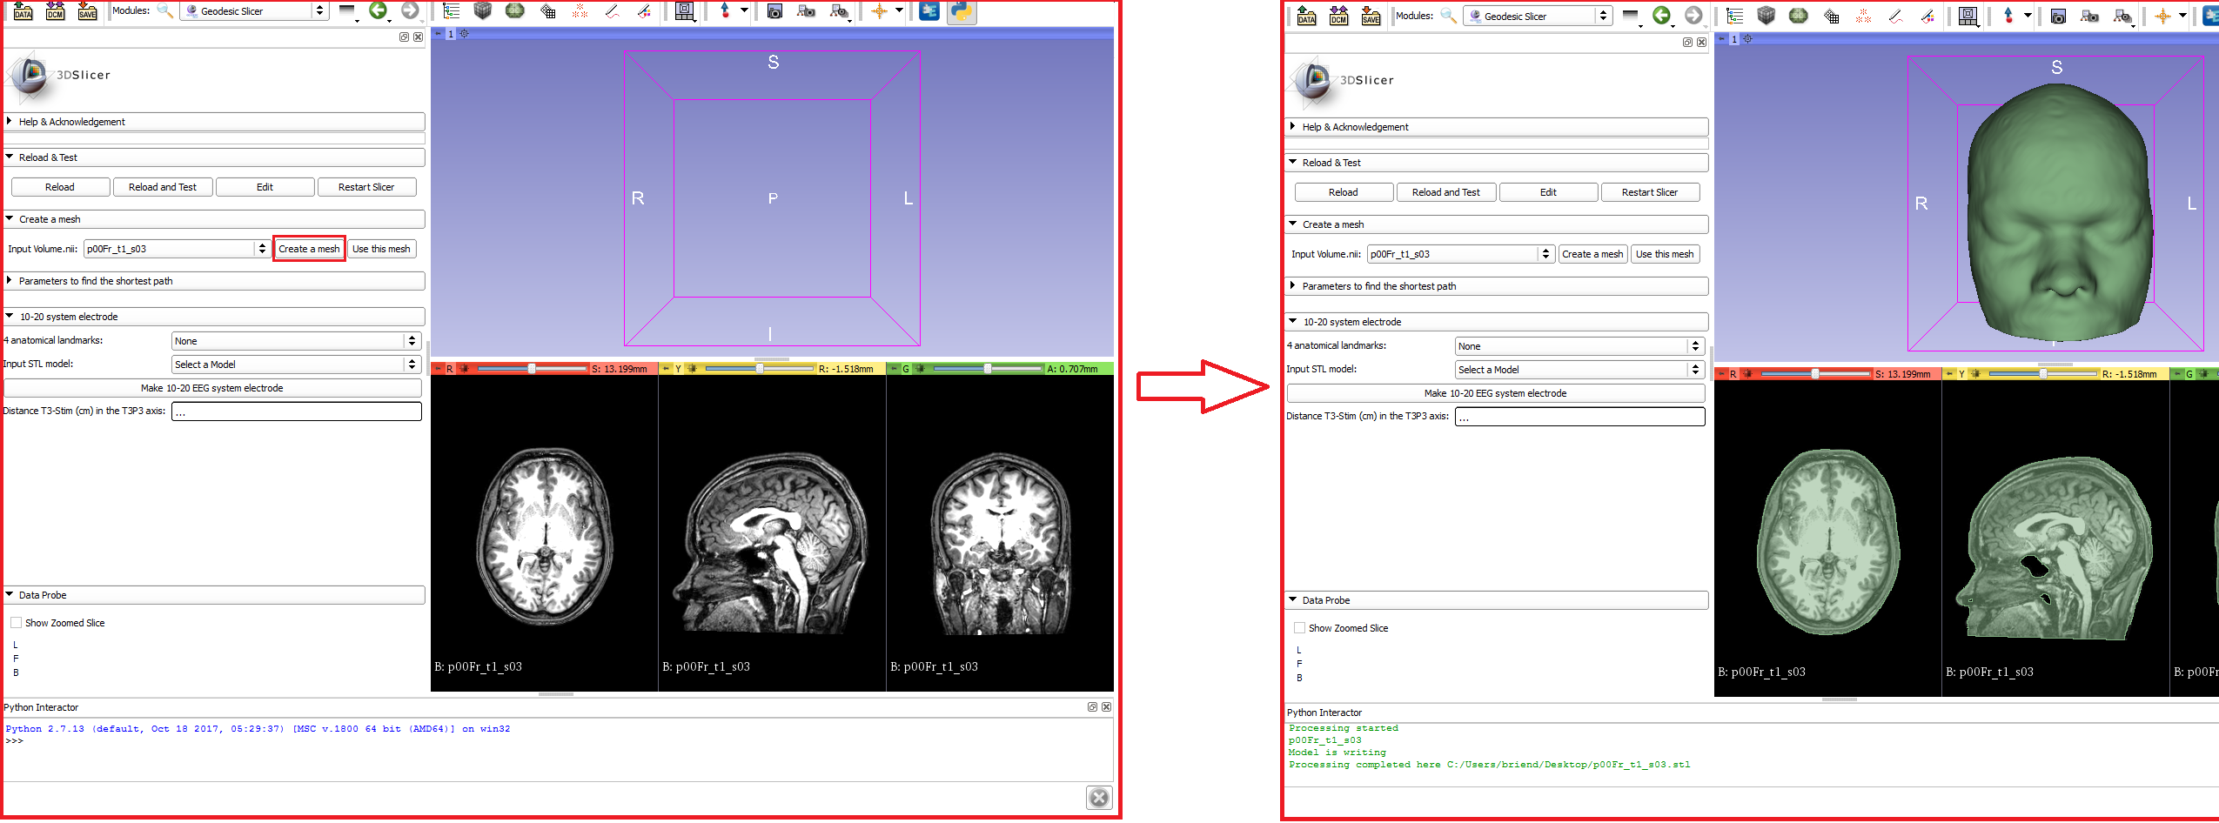Click the Load DATA icon in left window
This screenshot has width=2219, height=823.
(23, 11)
